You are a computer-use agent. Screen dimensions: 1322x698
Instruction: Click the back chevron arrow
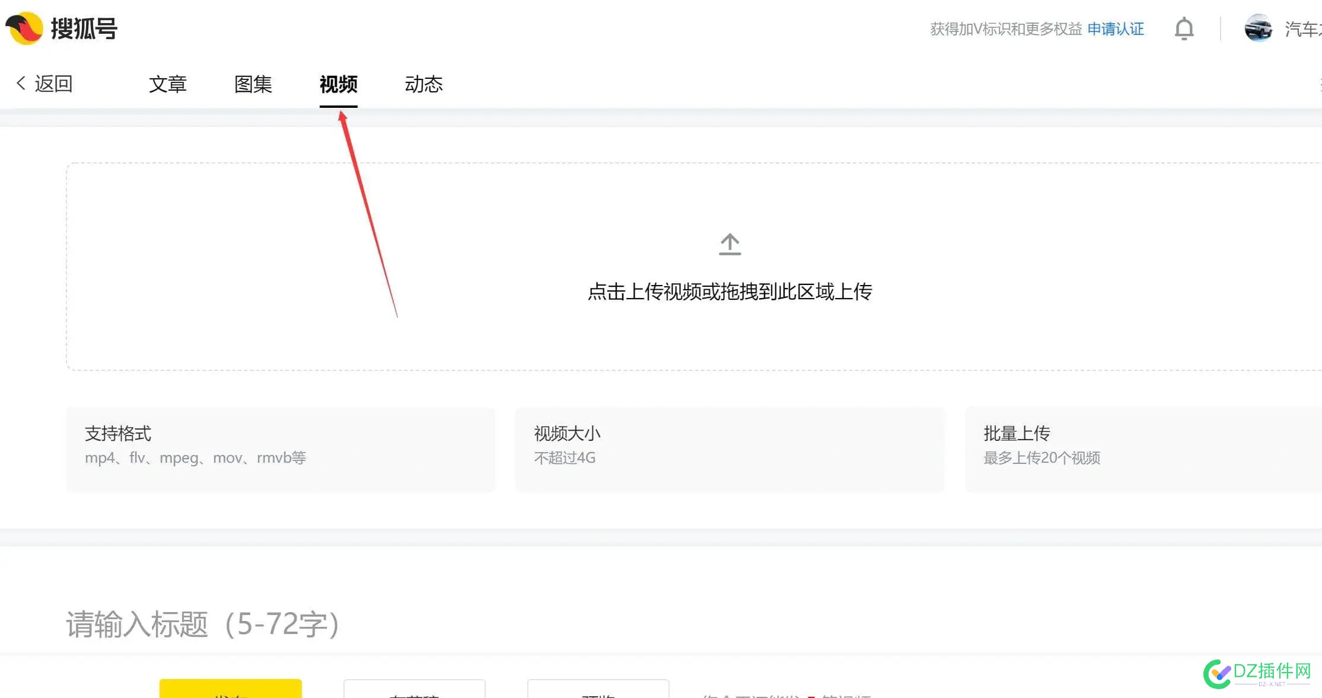pos(21,83)
